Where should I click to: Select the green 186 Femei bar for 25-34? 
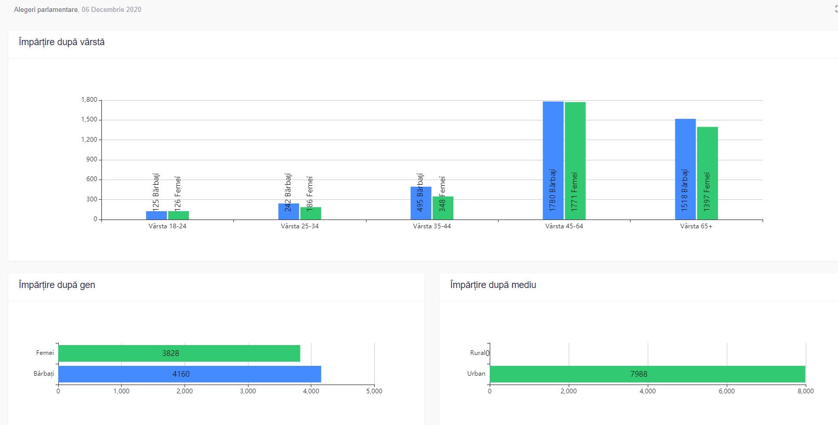[310, 213]
